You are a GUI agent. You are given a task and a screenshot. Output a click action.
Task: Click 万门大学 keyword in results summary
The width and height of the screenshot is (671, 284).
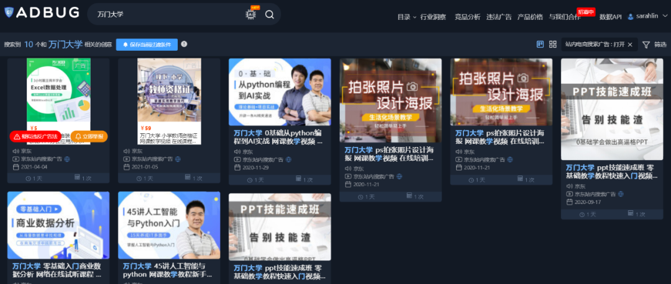(65, 44)
